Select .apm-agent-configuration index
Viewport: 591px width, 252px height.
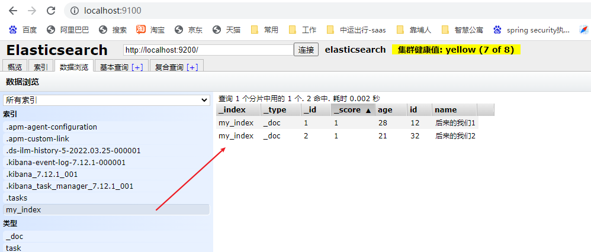[106, 127]
